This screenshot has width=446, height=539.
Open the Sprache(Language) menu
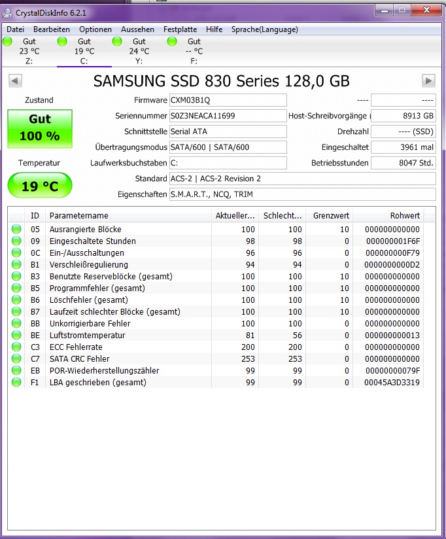point(265,29)
